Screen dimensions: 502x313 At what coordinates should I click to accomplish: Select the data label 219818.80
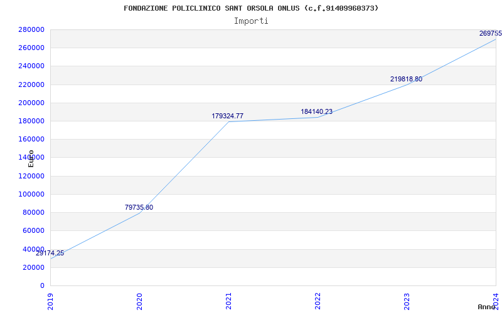(x=406, y=79)
